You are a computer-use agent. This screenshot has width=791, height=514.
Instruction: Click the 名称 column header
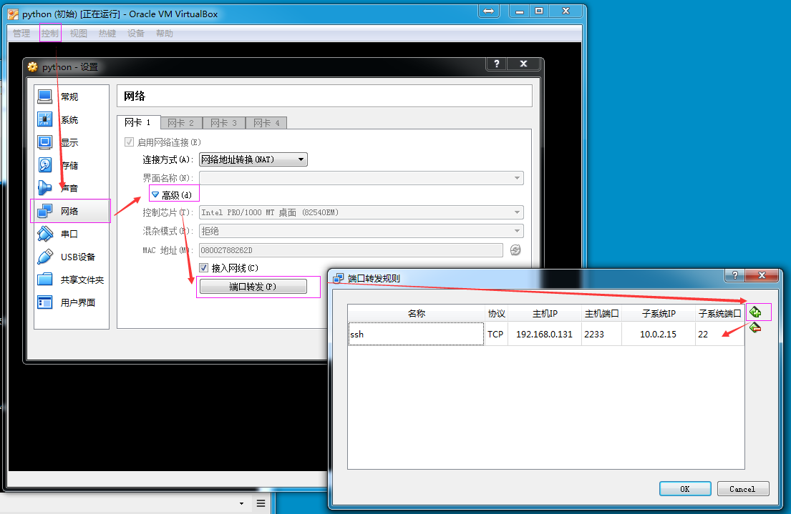tap(416, 313)
